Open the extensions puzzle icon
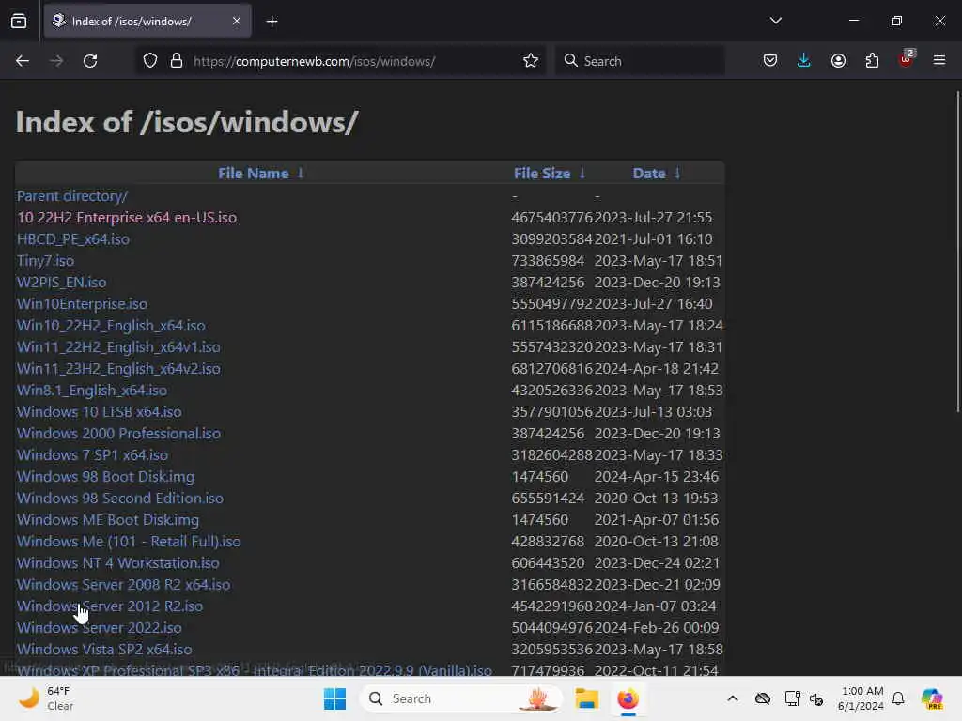 [872, 61]
